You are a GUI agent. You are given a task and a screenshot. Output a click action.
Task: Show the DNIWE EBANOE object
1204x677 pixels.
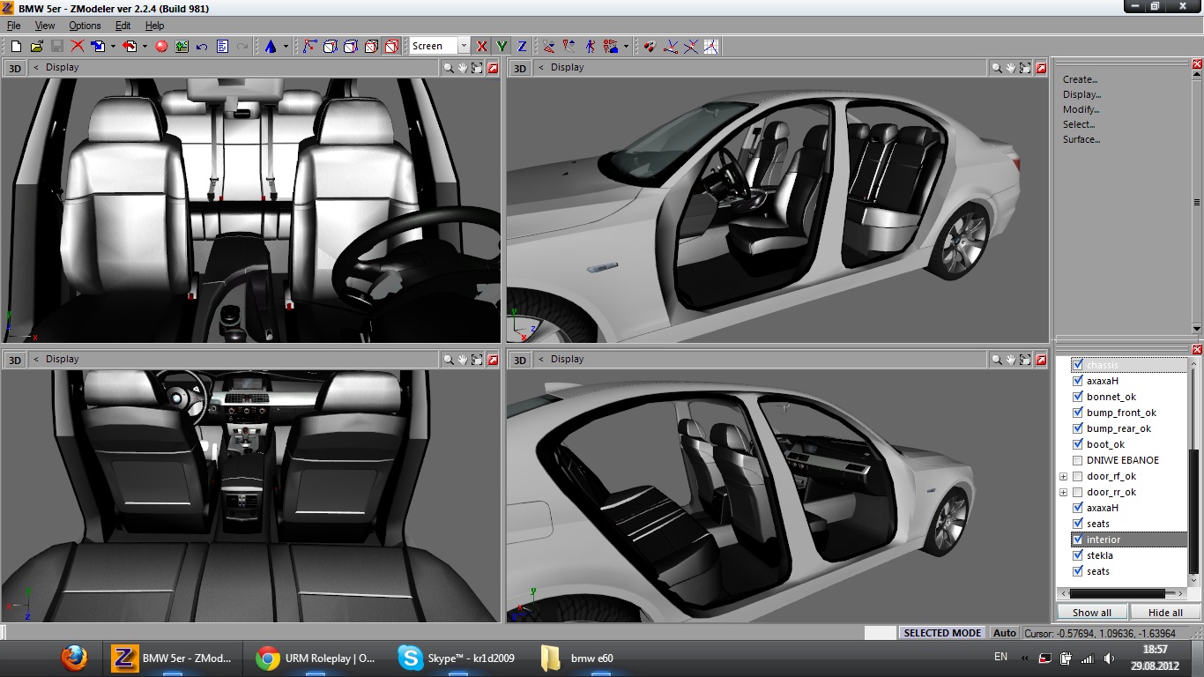(x=1077, y=460)
